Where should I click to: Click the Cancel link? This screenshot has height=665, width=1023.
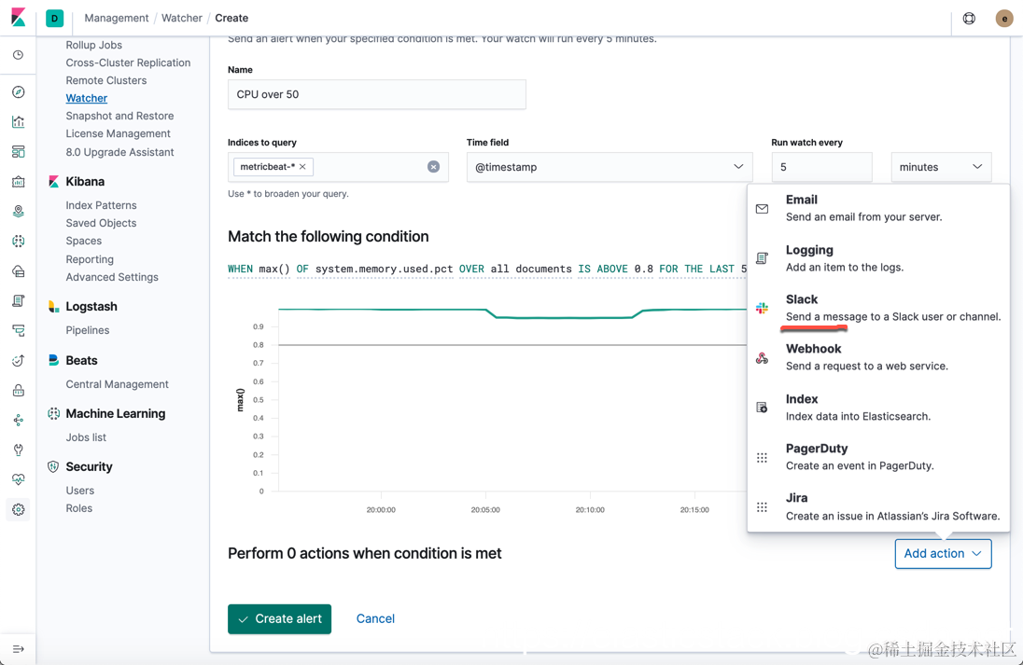tap(375, 618)
